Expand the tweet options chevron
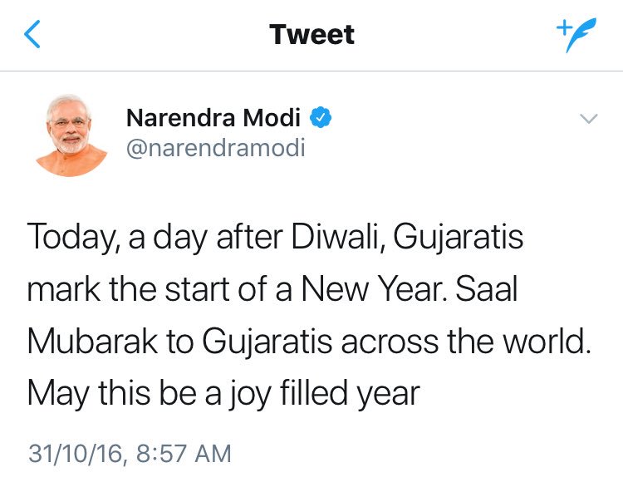The image size is (623, 487). pos(588,119)
